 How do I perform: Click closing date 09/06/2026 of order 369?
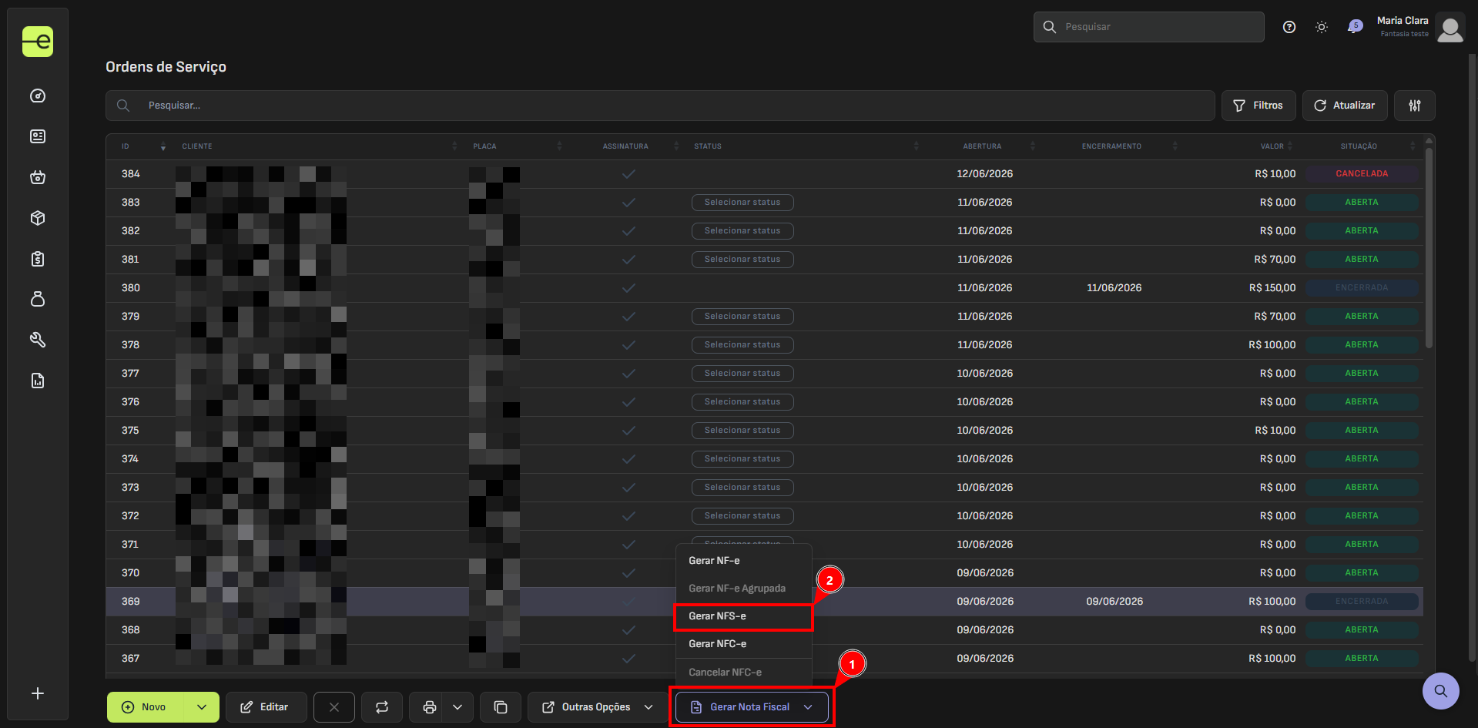[x=1114, y=602]
